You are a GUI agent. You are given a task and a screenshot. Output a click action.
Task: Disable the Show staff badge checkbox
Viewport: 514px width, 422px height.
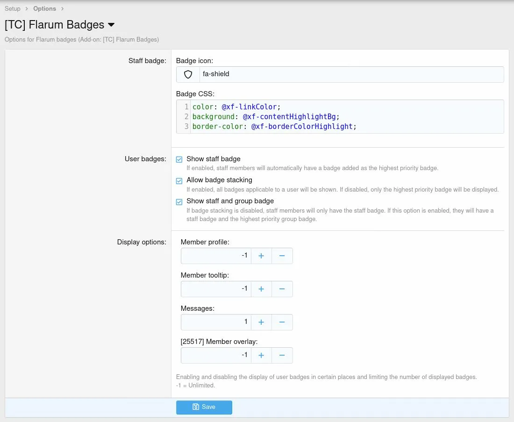[179, 159]
